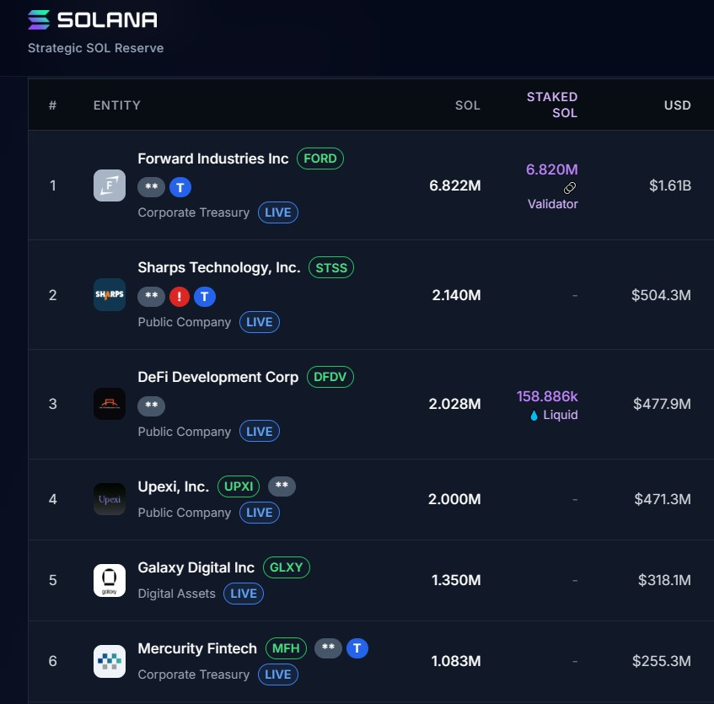
Task: Sort by the SOL column header
Action: 467,105
